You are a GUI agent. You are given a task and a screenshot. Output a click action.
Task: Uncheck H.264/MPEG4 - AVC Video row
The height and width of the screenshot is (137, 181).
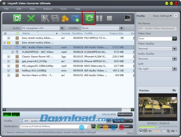click(13, 52)
